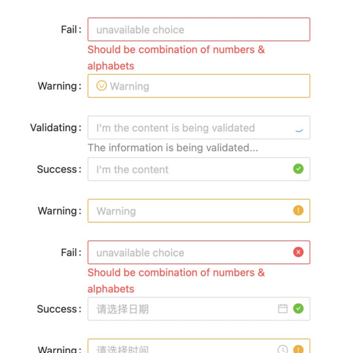Open the 请选择日期 date picker field
The height and width of the screenshot is (353, 360).
pyautogui.click(x=199, y=308)
